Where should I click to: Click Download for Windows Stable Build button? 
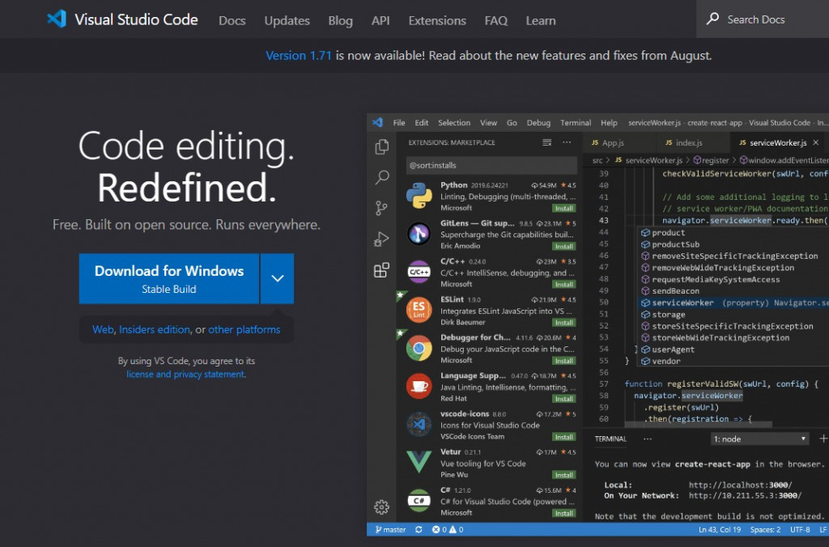pyautogui.click(x=169, y=278)
